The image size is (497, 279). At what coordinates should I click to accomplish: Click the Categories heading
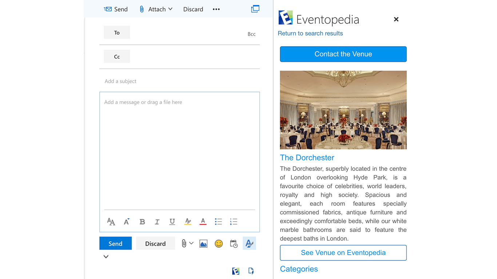299,269
